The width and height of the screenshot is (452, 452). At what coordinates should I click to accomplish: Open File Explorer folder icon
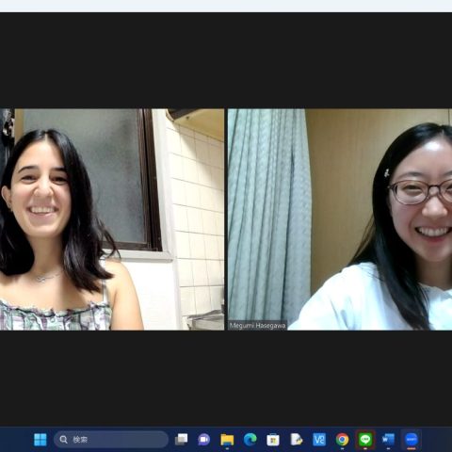(x=227, y=440)
